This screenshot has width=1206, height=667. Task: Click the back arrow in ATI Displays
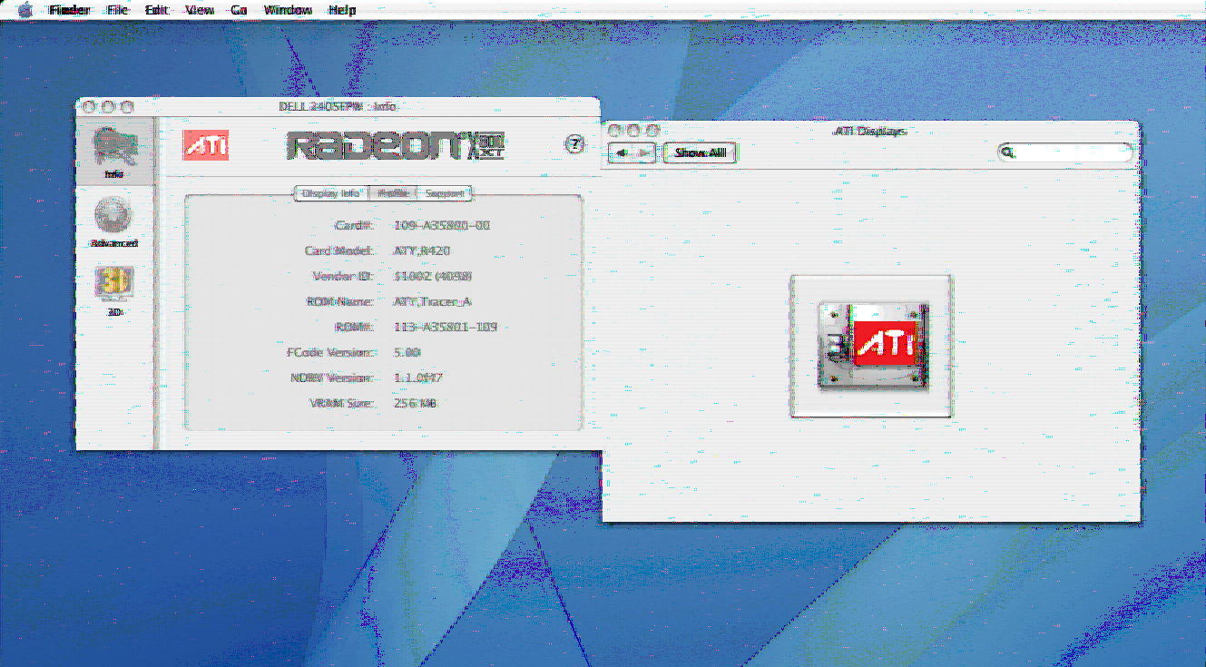pos(621,153)
